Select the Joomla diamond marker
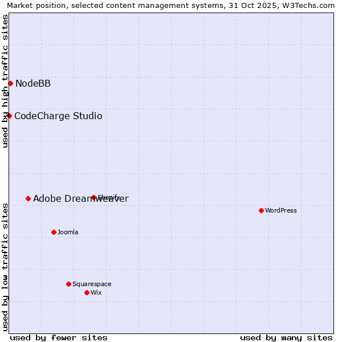 click(54, 233)
